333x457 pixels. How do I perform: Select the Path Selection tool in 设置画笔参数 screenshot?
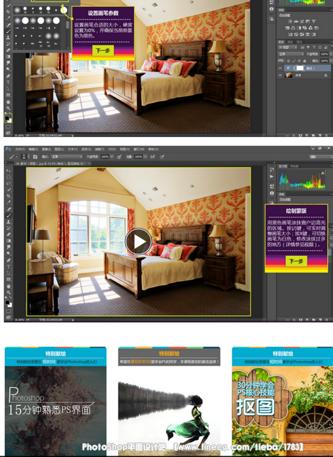[8, 88]
